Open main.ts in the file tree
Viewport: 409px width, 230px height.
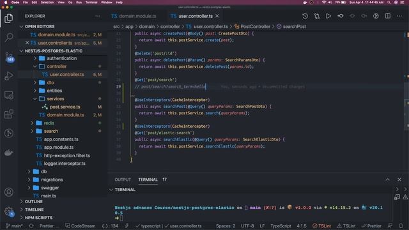[x=49, y=196]
